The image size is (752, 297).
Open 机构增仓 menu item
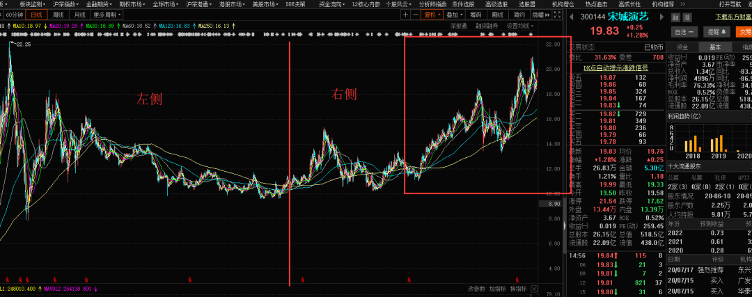(x=563, y=4)
